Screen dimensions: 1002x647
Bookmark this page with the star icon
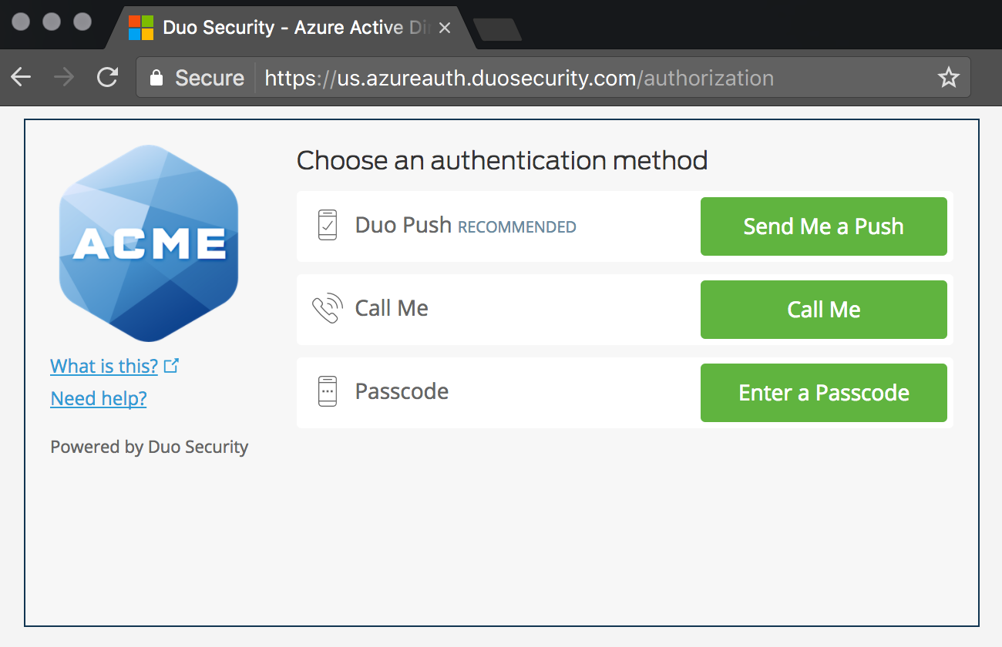948,78
